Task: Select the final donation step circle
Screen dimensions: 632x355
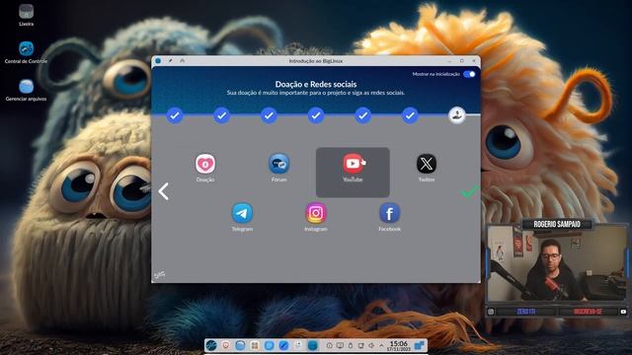Action: 457,115
